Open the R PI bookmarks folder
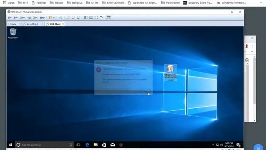This screenshot has width=266, height=150. point(23,3)
